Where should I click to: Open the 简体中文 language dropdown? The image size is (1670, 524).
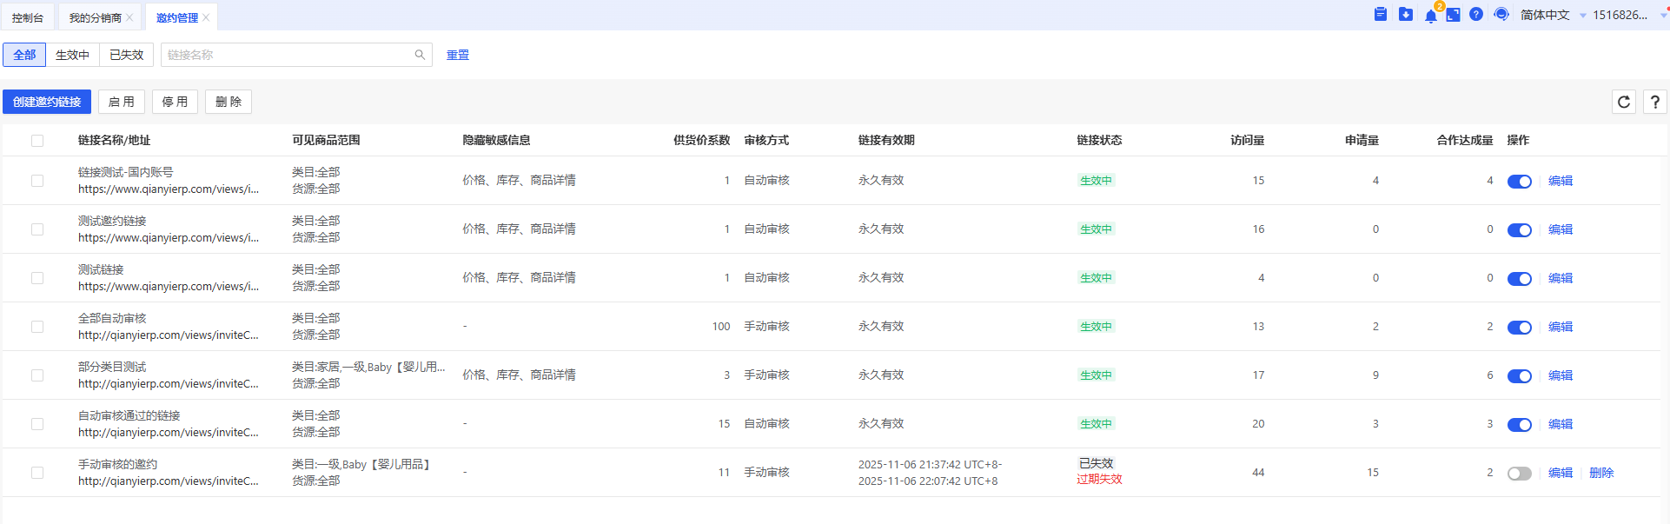(1553, 15)
